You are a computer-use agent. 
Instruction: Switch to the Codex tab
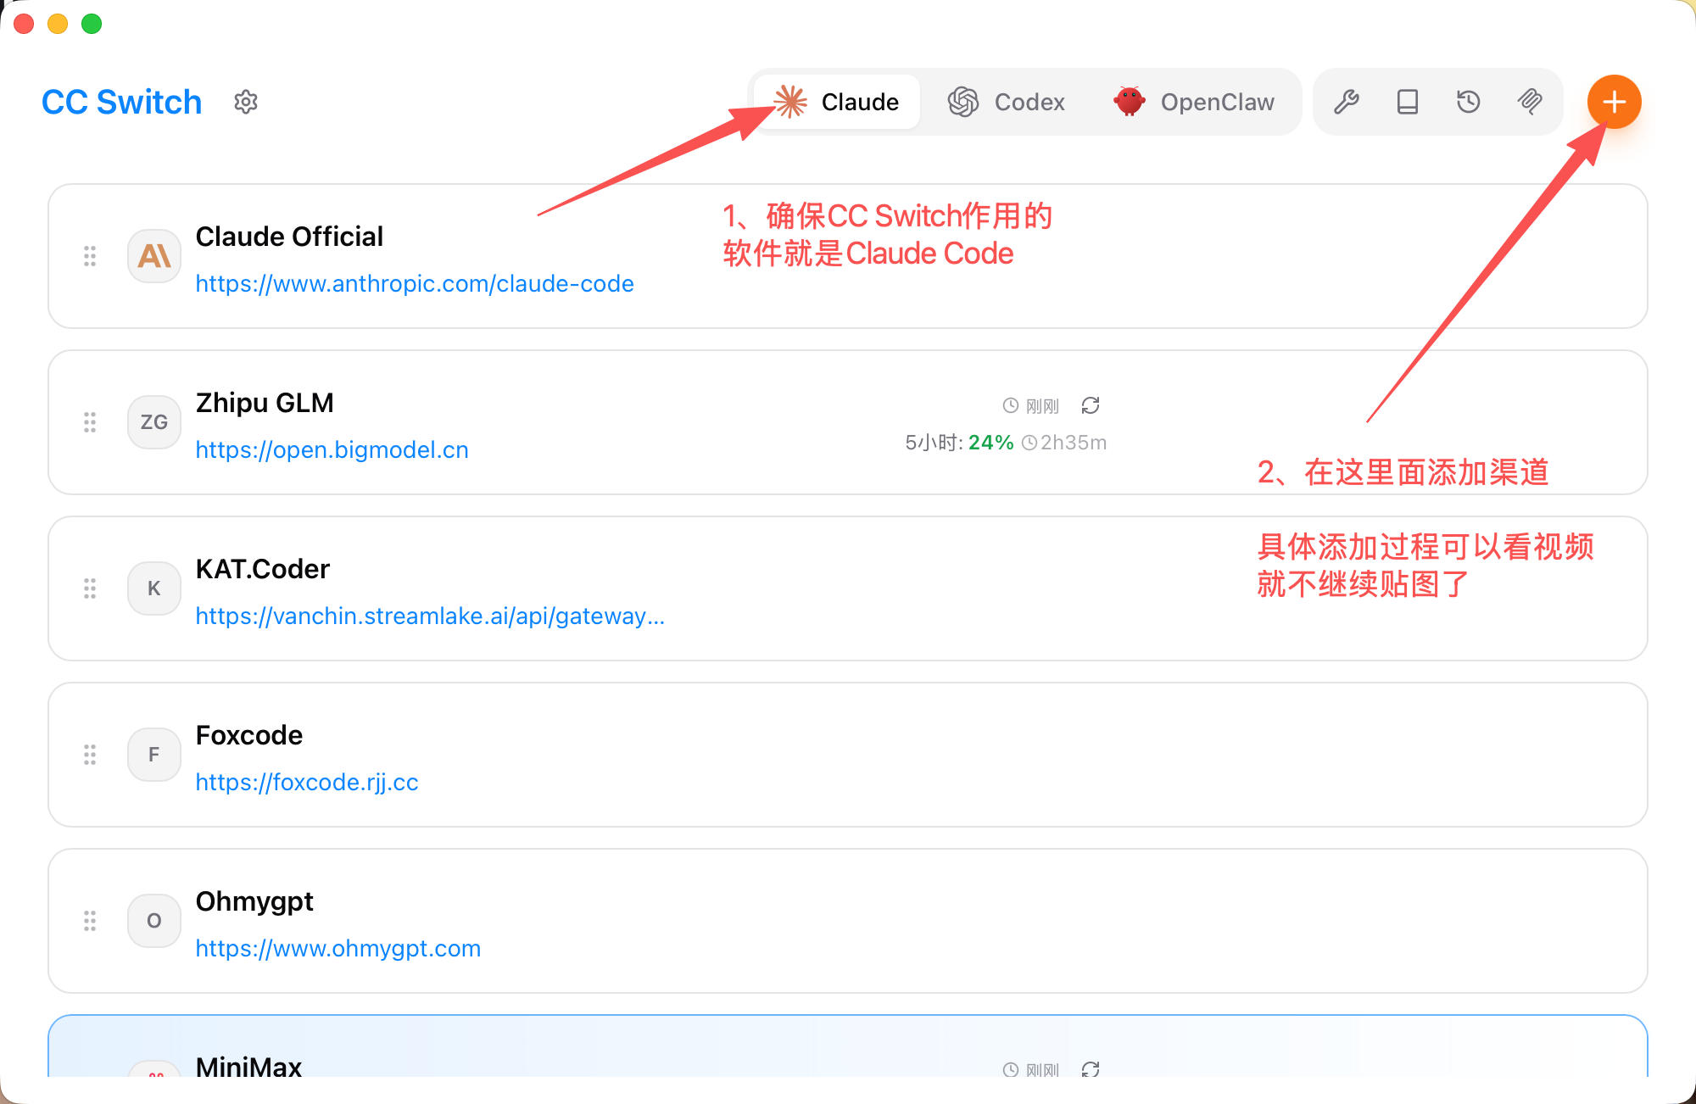pos(1007,102)
